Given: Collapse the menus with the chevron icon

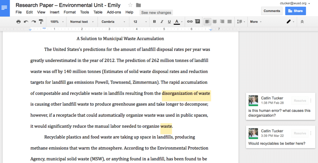Looking at the screenshot, I should (302, 22).
